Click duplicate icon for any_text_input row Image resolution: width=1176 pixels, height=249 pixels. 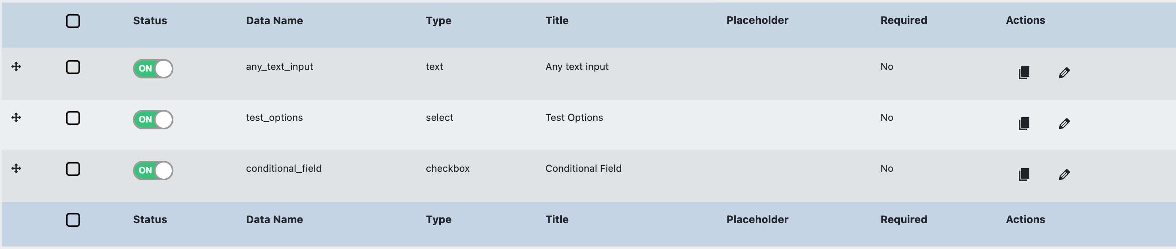[1024, 73]
